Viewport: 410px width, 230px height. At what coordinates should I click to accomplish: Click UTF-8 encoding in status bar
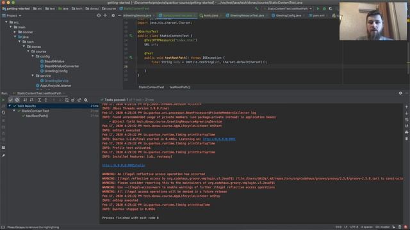(x=354, y=227)
